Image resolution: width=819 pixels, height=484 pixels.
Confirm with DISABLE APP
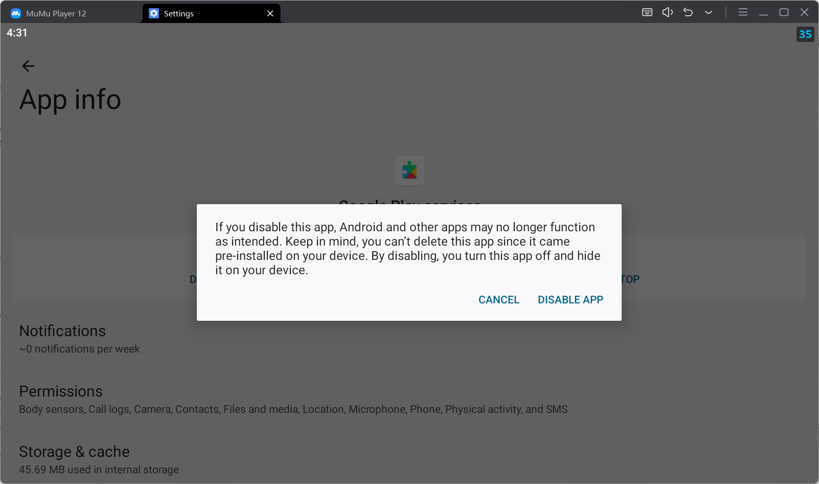pos(570,299)
